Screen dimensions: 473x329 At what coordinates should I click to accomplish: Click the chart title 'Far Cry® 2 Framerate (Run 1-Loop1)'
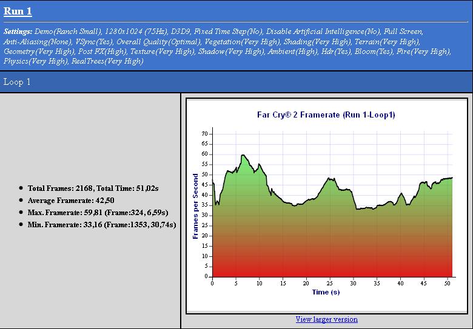(x=326, y=115)
